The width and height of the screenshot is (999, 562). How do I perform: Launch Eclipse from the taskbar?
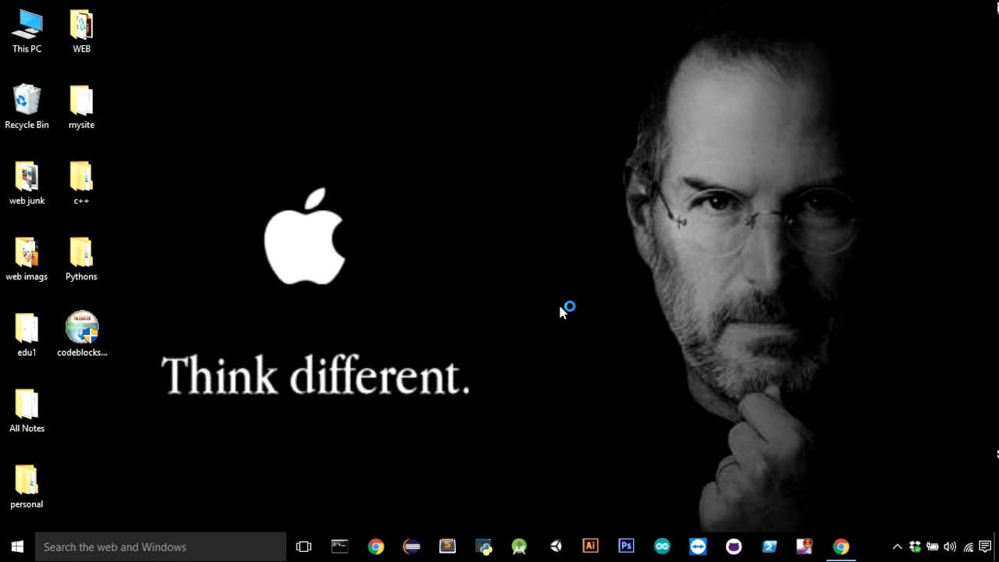pos(411,546)
